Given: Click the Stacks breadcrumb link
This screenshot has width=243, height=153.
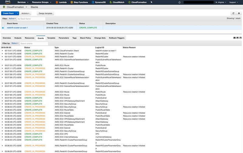Looking at the screenshot, I should [x=34, y=7].
